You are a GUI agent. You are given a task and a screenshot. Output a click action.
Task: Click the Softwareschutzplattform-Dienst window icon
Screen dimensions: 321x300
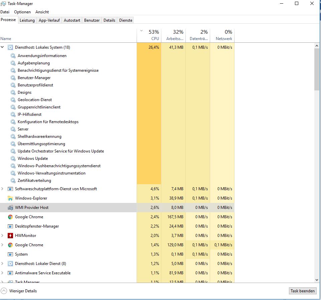[x=10, y=189]
